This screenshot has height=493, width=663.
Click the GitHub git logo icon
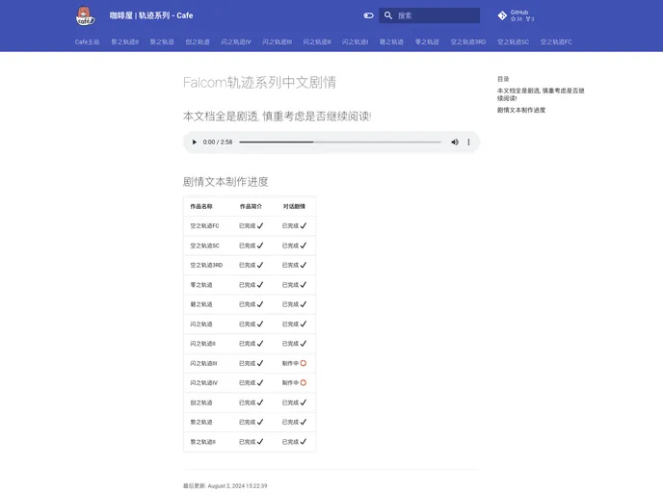pos(502,15)
